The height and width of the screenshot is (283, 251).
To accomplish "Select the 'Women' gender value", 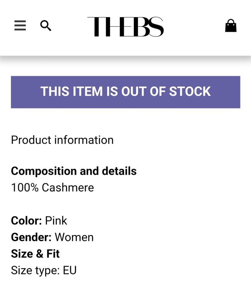I will [x=74, y=237].
